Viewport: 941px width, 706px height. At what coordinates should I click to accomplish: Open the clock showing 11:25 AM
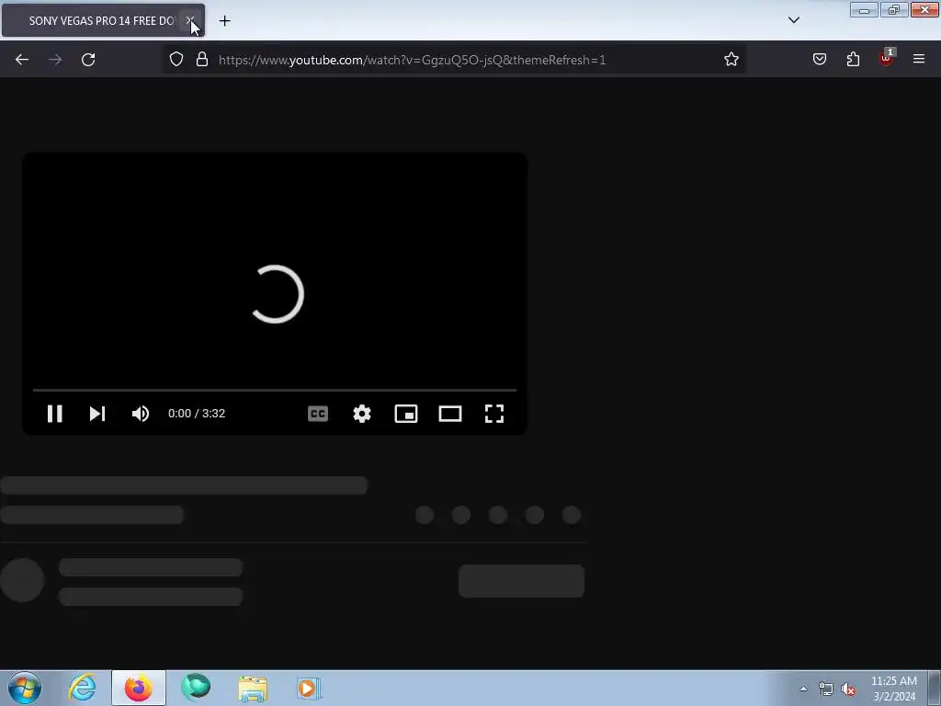pos(893,689)
